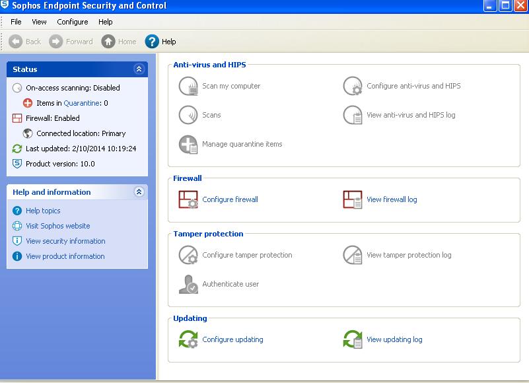The height and width of the screenshot is (383, 529).
Task: Click the Scan my computer icon
Action: [x=188, y=86]
